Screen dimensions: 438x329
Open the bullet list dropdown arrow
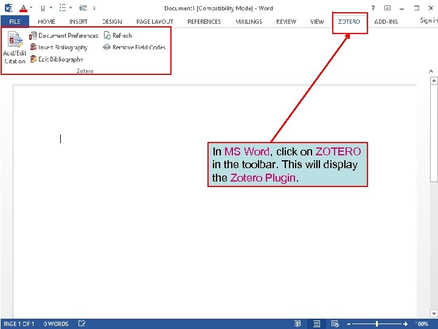pyautogui.click(x=71, y=8)
